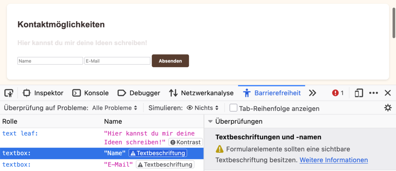
Task: Open the three-dot devtools menu
Action: pyautogui.click(x=373, y=93)
